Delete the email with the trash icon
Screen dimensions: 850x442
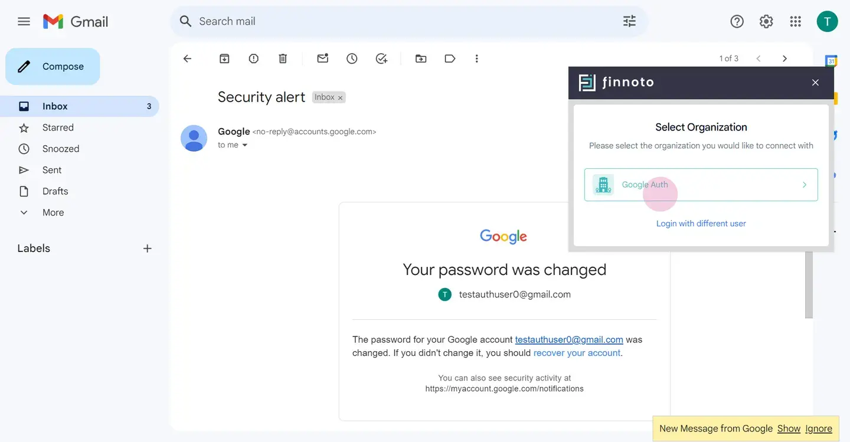pos(283,58)
